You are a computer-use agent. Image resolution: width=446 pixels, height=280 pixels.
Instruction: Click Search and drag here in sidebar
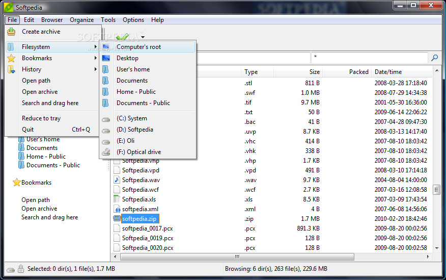[50, 217]
